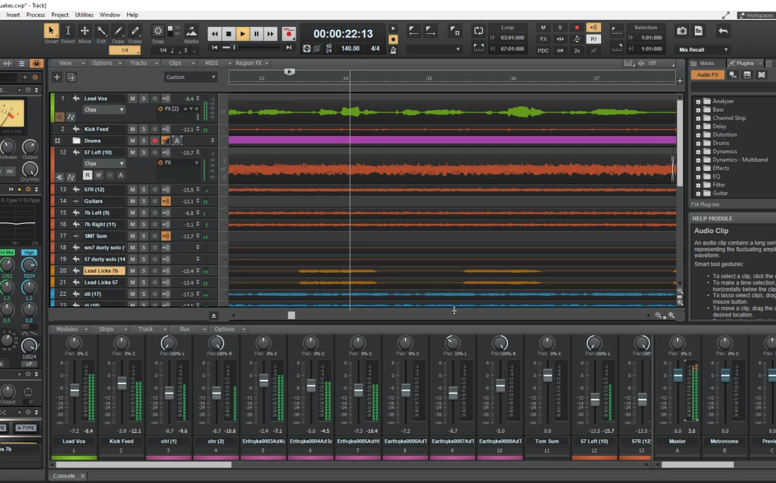Toggle the loop on/off icon
Screen dimensions: 776x483
click(x=479, y=31)
